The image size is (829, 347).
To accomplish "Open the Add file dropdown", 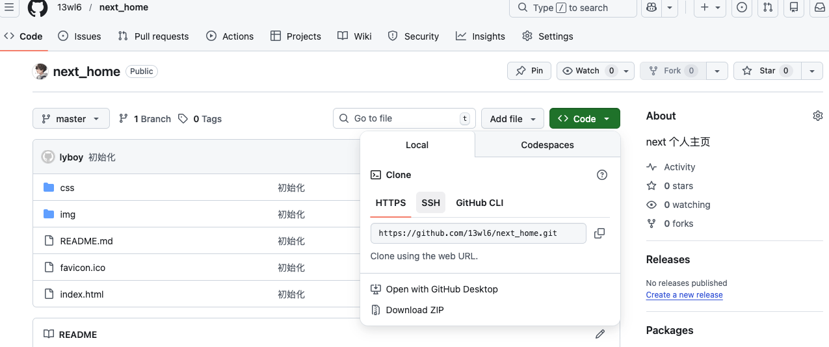I will [512, 119].
